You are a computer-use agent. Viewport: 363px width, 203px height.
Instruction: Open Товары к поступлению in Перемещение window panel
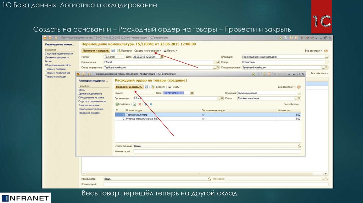(57, 73)
